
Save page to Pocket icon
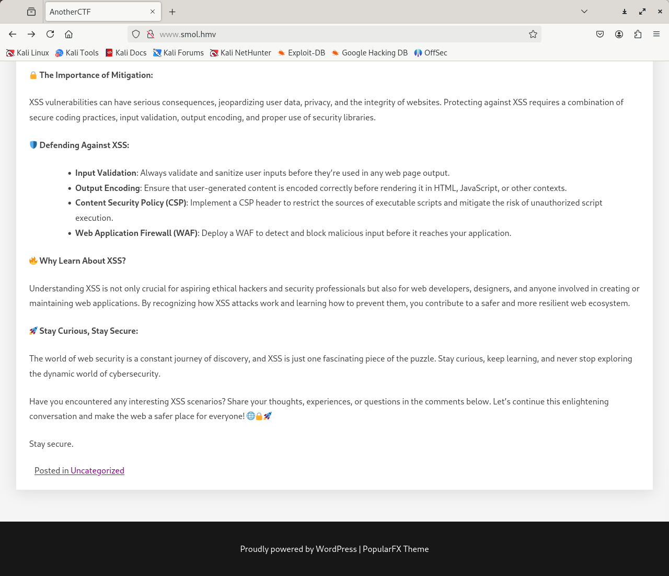[x=600, y=34]
